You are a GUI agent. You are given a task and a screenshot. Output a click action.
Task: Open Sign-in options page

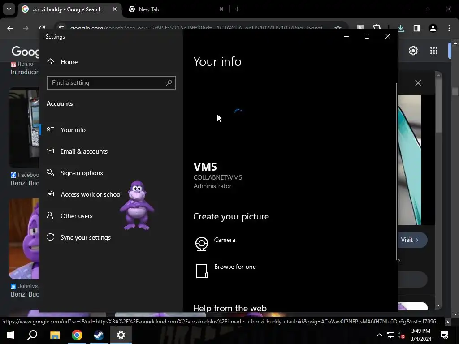[x=82, y=173]
